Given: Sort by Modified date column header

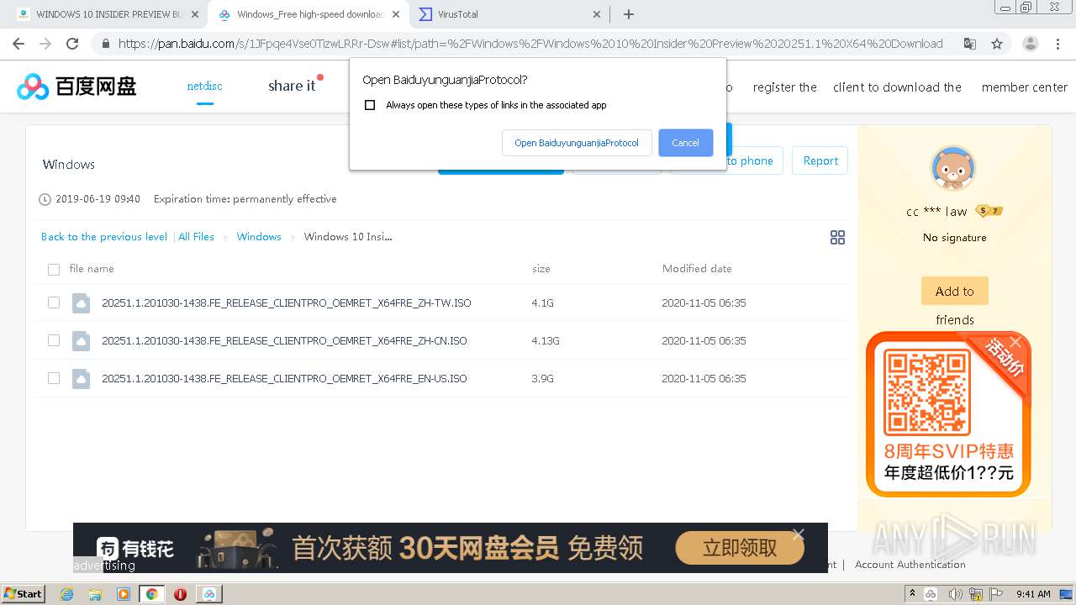Looking at the screenshot, I should (697, 269).
